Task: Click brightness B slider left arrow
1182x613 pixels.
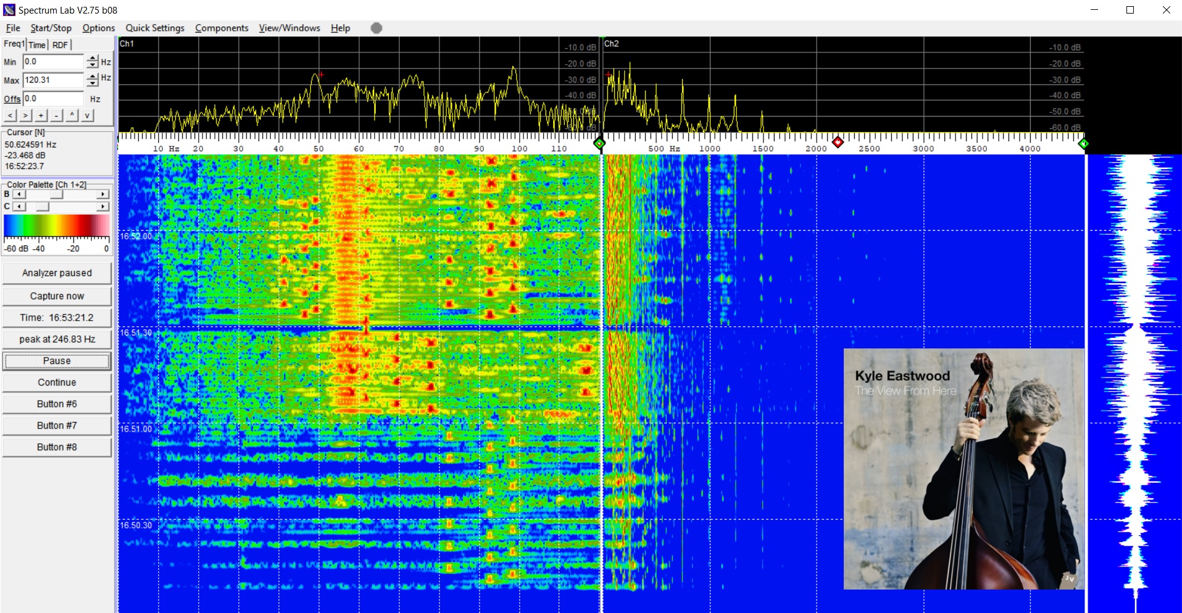Action: [20, 194]
